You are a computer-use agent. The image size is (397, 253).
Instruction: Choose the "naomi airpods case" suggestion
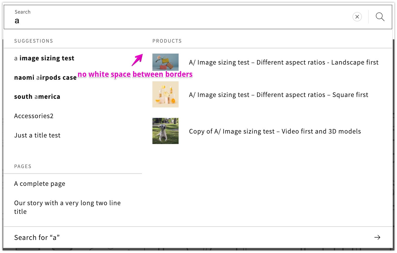[x=45, y=78]
